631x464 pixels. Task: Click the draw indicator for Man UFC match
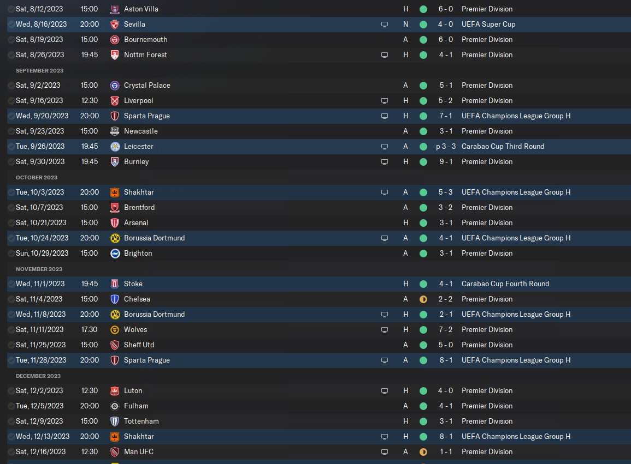click(423, 452)
